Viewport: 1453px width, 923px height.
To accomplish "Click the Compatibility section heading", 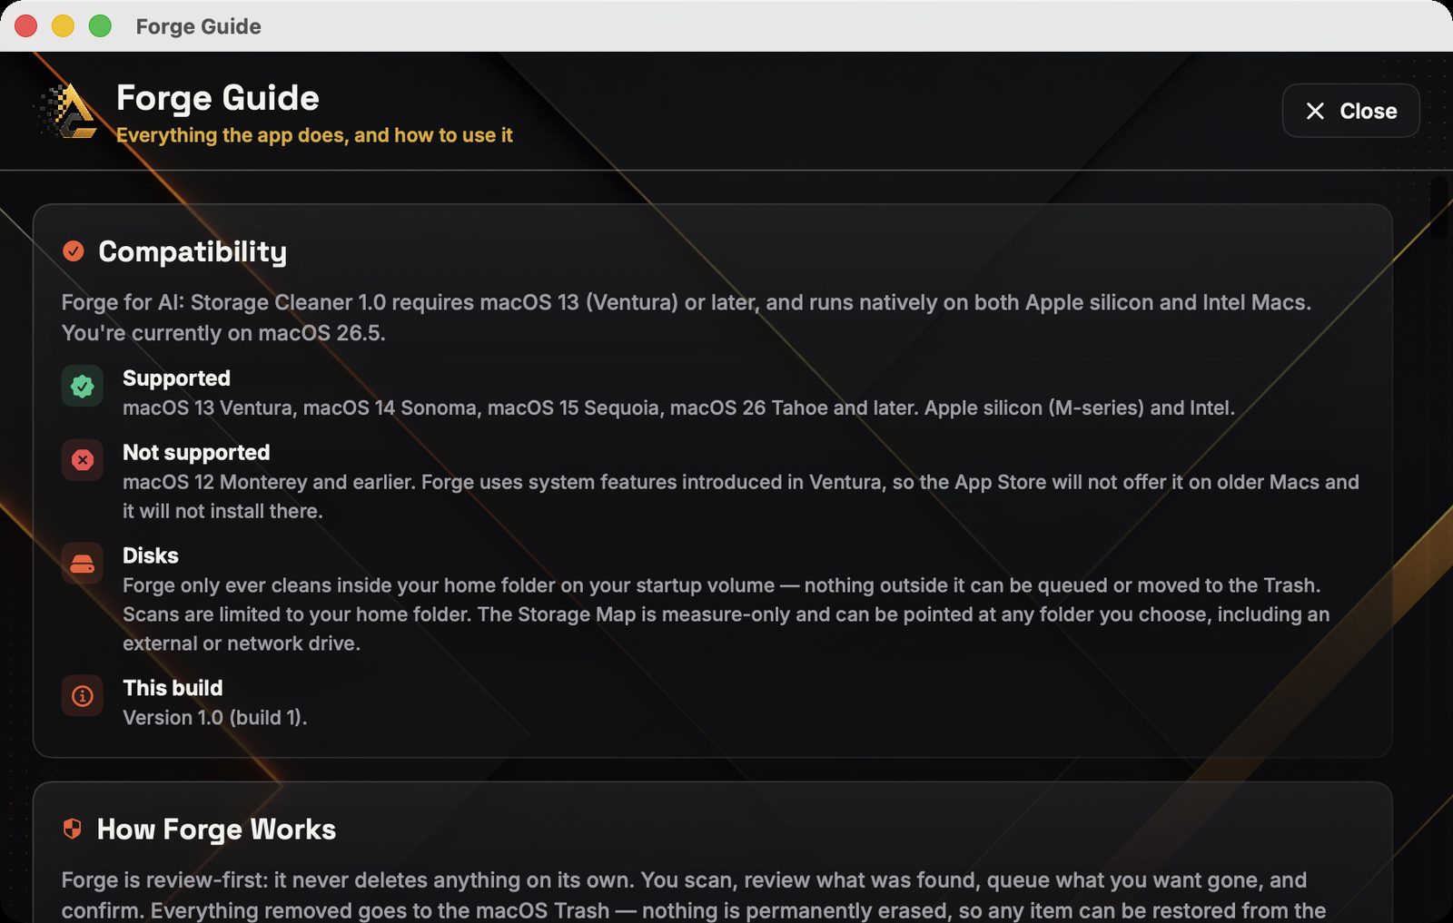I will [193, 251].
